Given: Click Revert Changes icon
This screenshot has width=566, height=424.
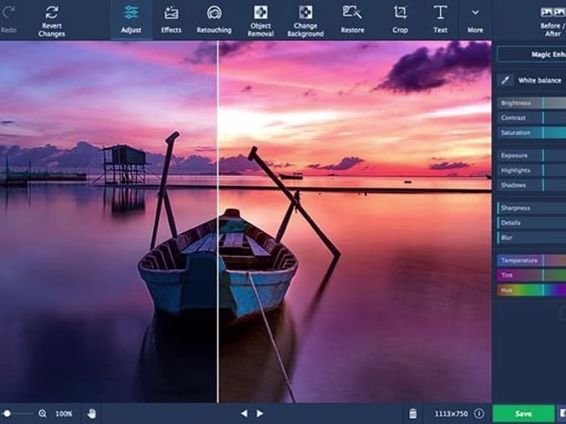Looking at the screenshot, I should (x=52, y=12).
